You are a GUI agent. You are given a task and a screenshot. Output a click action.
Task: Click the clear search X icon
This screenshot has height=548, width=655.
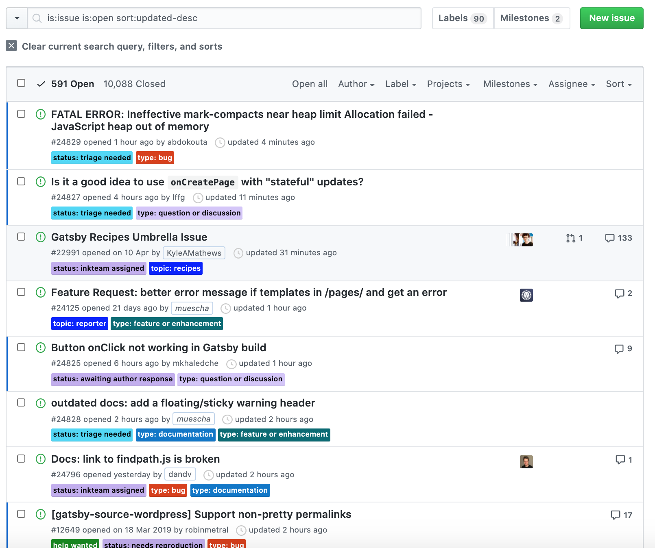click(11, 46)
